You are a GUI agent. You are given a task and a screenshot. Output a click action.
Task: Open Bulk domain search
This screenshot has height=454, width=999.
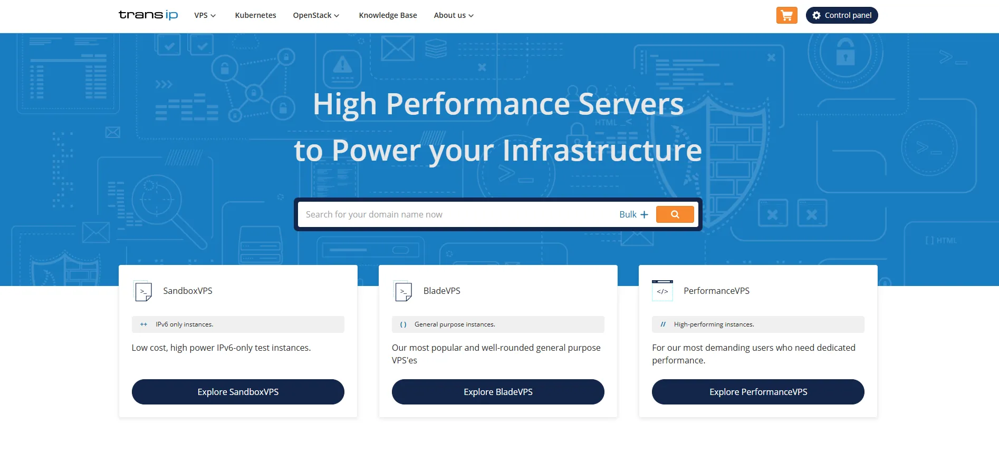tap(633, 214)
